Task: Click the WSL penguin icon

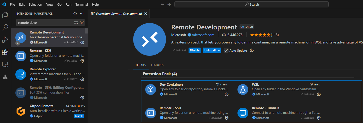Action: coord(243,90)
